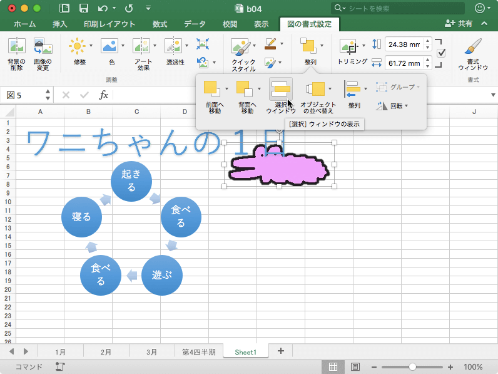Open the View (表示) tab
498x374 pixels.
click(x=261, y=24)
